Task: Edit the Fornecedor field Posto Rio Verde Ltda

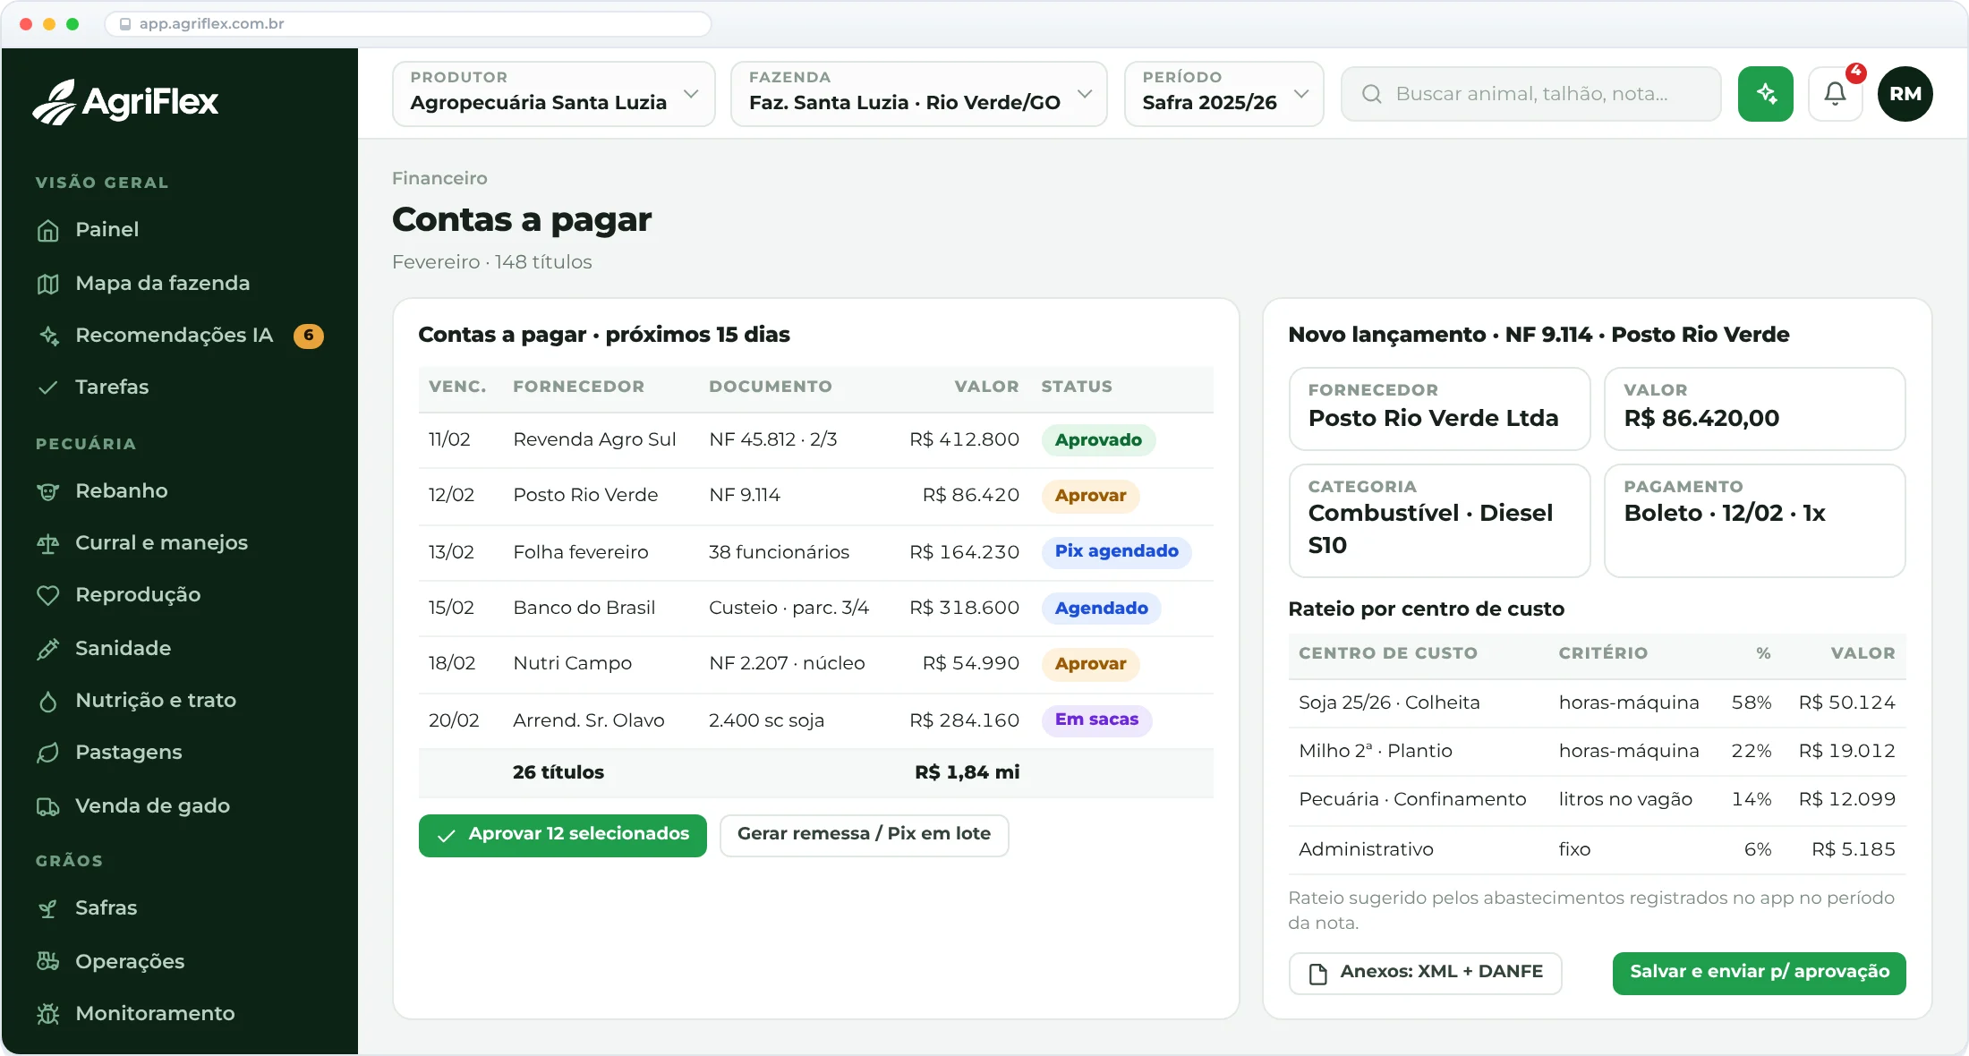Action: [1439, 409]
